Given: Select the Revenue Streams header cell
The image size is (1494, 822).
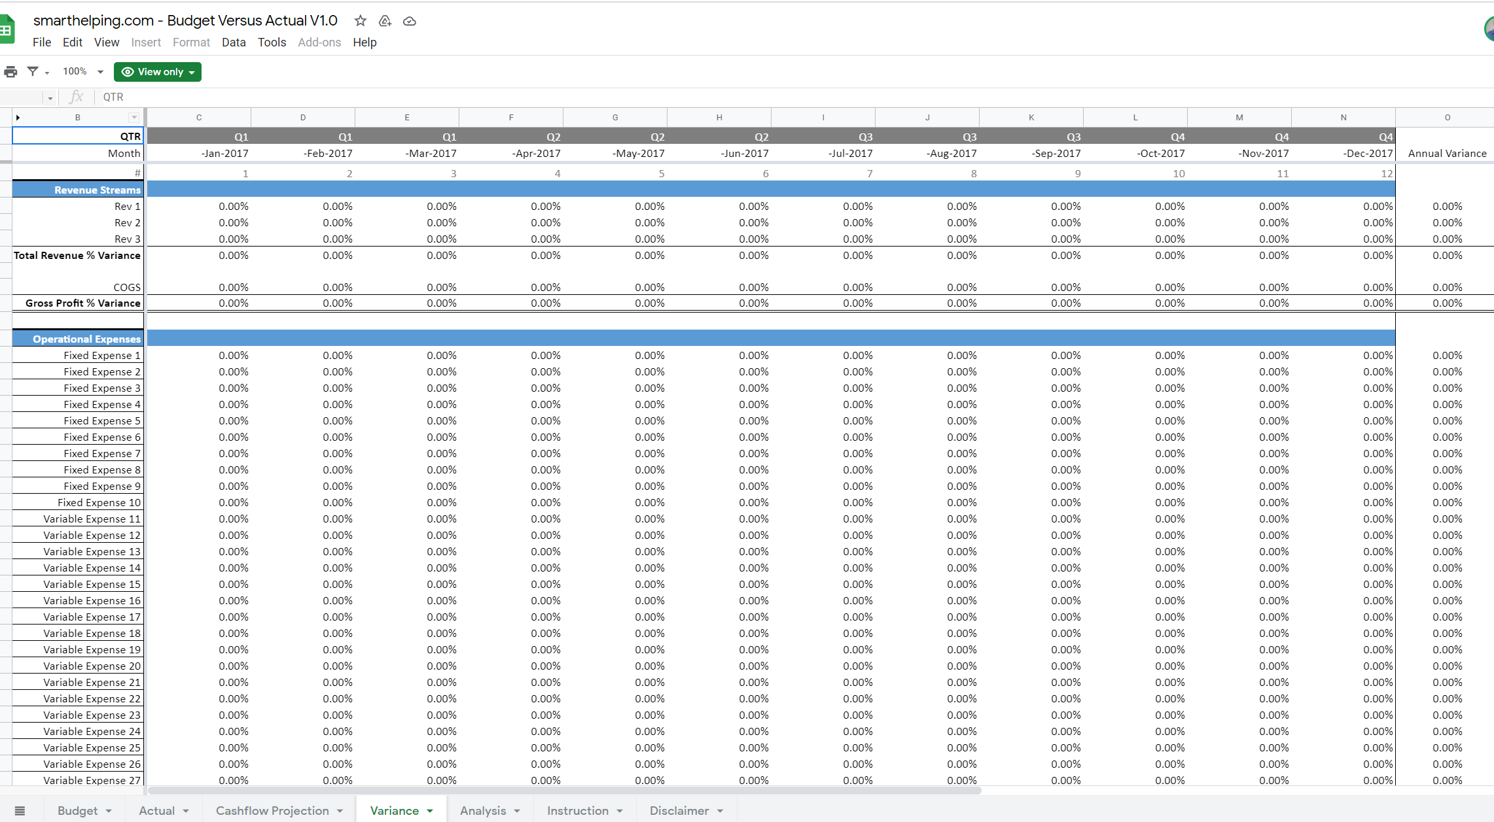Looking at the screenshot, I should point(78,190).
